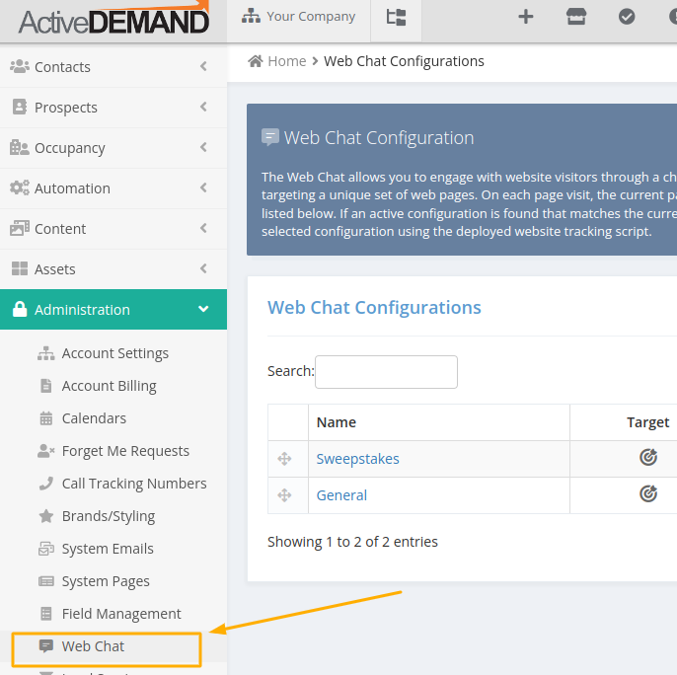Open Field Management
Screen dimensions: 677x675
[x=121, y=614]
